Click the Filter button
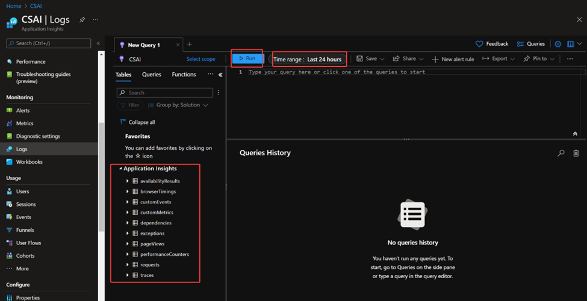 (x=130, y=105)
